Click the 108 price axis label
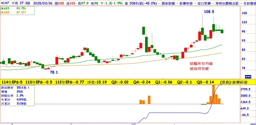Image resolution: width=256 pixels, height=125 pixels. pyautogui.click(x=244, y=13)
